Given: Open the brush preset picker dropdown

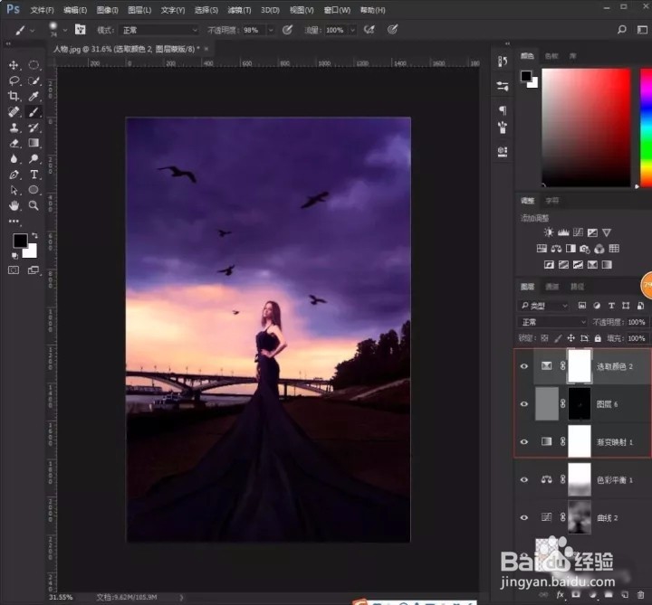Looking at the screenshot, I should (x=65, y=31).
